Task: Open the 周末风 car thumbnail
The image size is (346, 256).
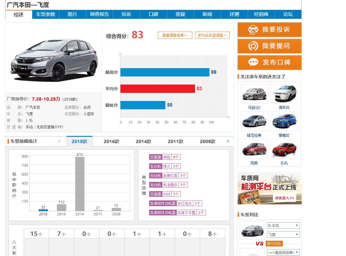Action: pos(284,94)
